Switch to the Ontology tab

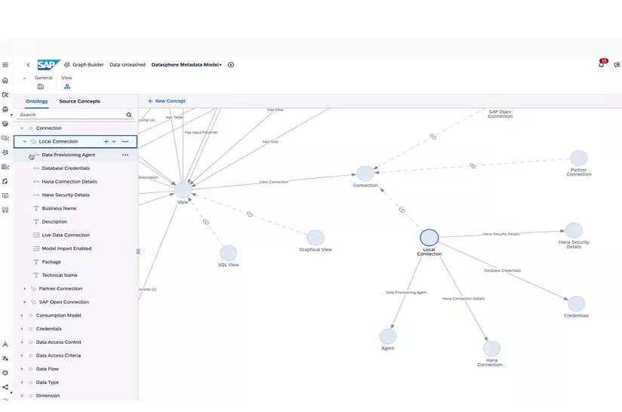36,101
